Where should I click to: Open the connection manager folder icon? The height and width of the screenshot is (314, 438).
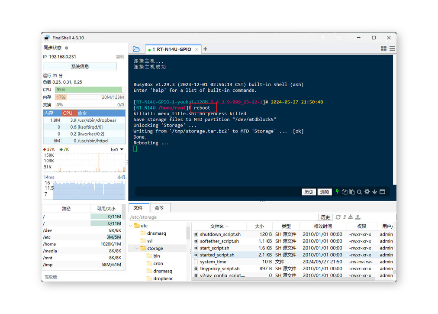(x=136, y=49)
